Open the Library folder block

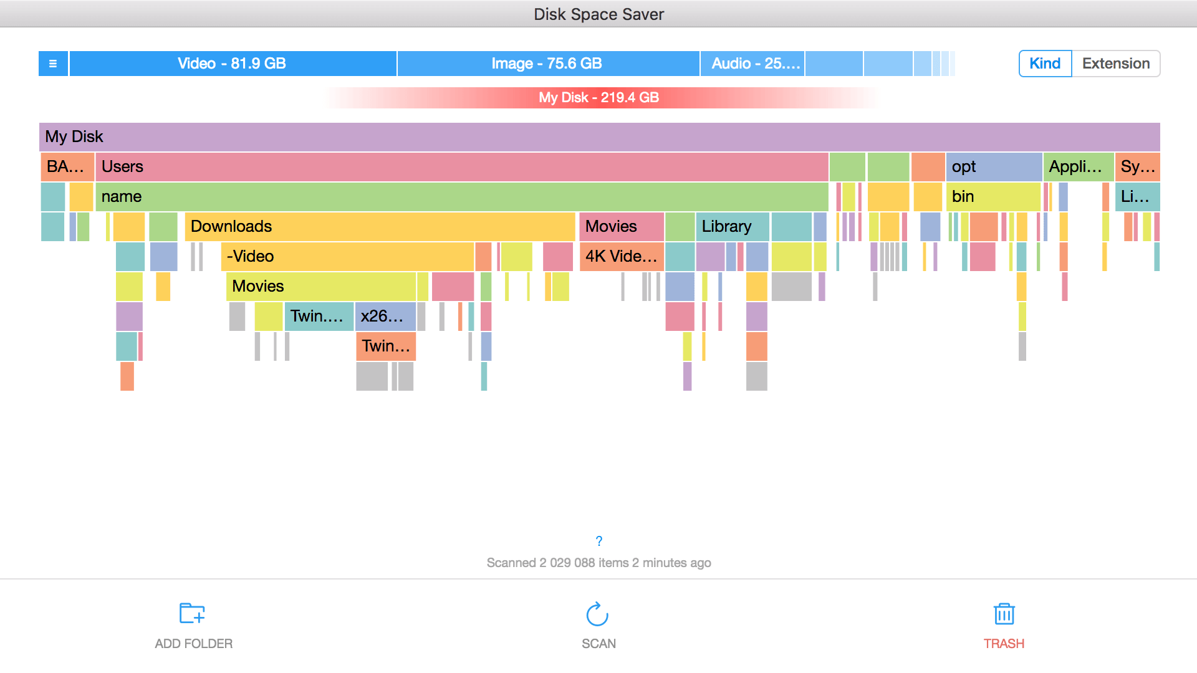tap(733, 226)
